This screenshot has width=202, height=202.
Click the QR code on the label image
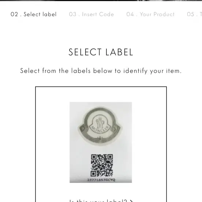[x=102, y=165]
